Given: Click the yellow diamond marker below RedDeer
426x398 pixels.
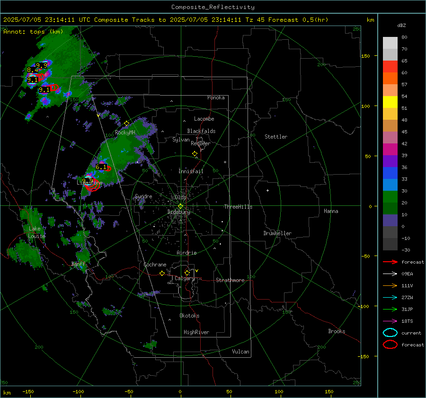Looking at the screenshot, I should (x=195, y=154).
